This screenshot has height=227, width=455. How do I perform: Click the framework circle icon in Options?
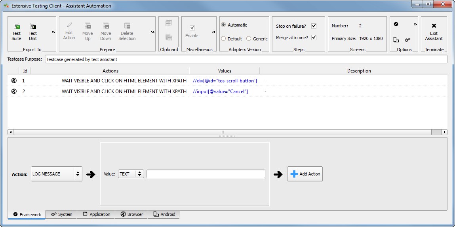pos(396,25)
